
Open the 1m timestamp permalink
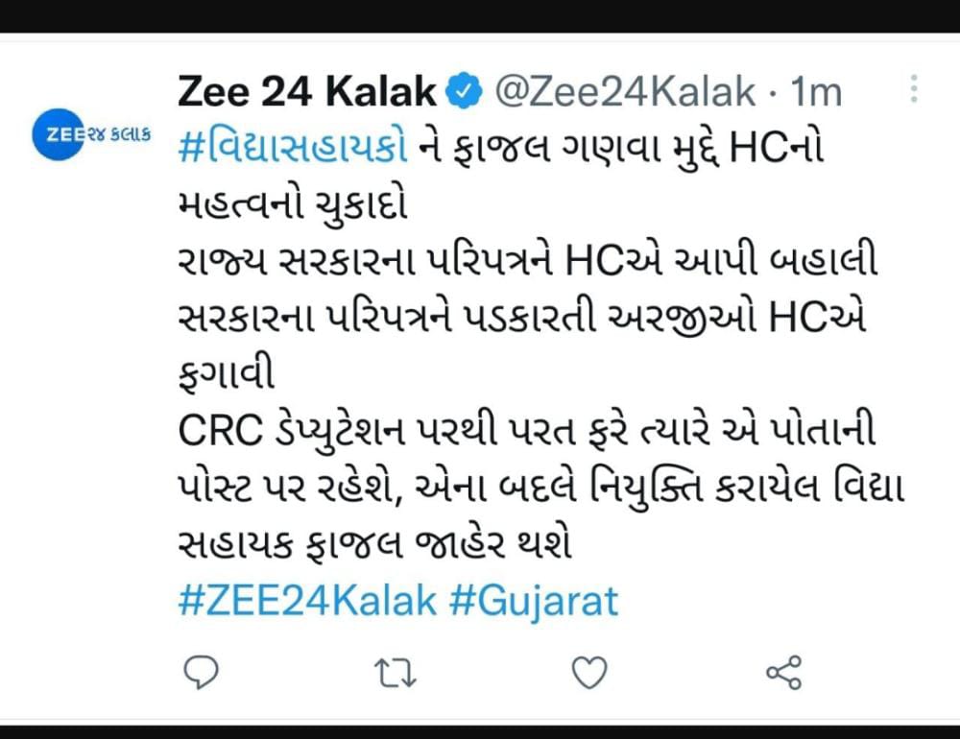[x=815, y=91]
